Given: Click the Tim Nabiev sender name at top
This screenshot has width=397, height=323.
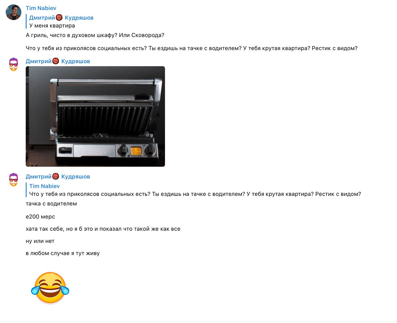Looking at the screenshot, I should [41, 8].
